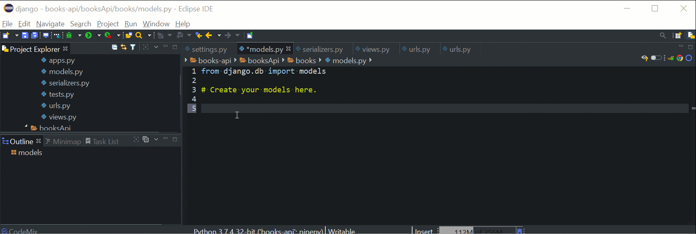
Task: Click the Open Perspective icon
Action: click(x=677, y=36)
